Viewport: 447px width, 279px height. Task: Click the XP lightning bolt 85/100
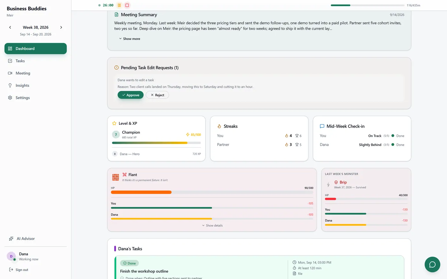[x=188, y=135]
